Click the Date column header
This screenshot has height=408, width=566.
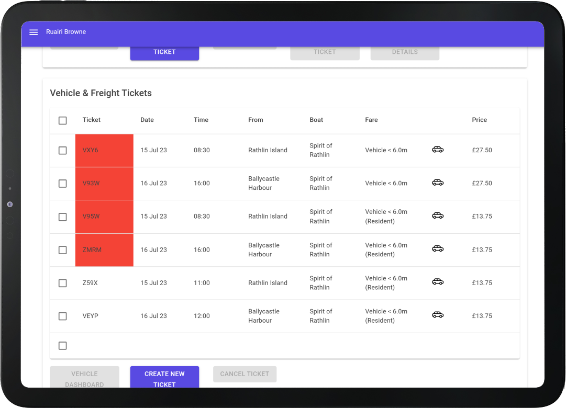tap(147, 120)
